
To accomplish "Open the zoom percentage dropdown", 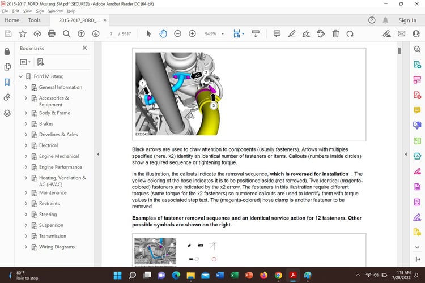I will [223, 34].
